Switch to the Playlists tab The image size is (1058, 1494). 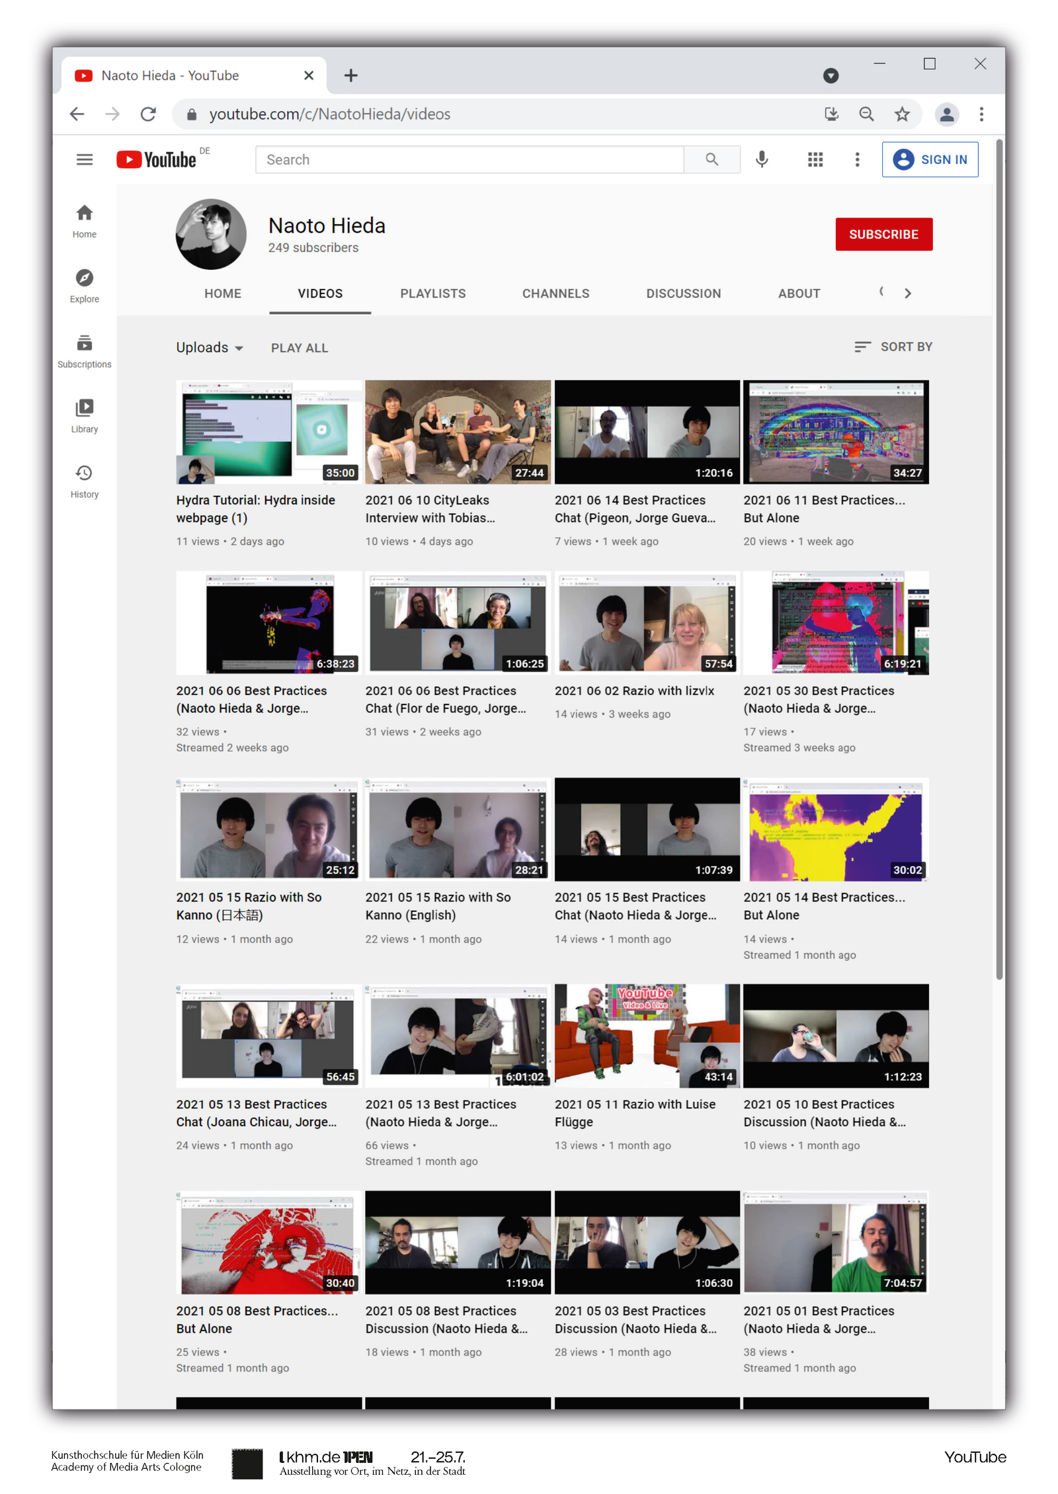[432, 294]
